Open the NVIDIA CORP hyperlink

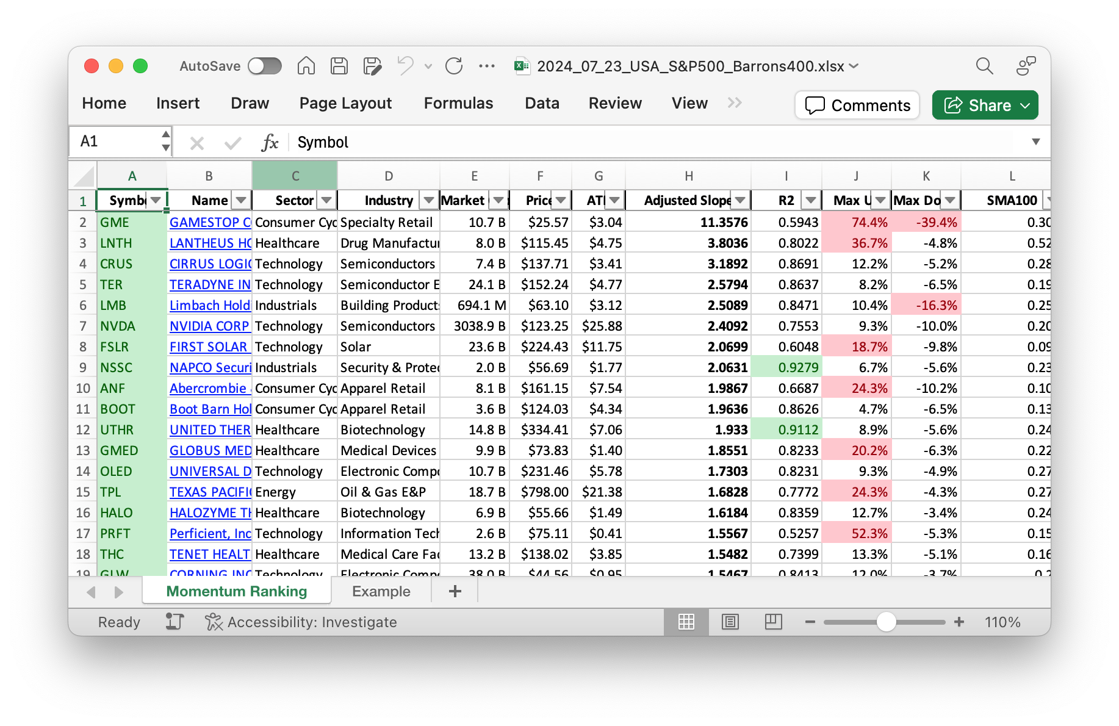209,326
